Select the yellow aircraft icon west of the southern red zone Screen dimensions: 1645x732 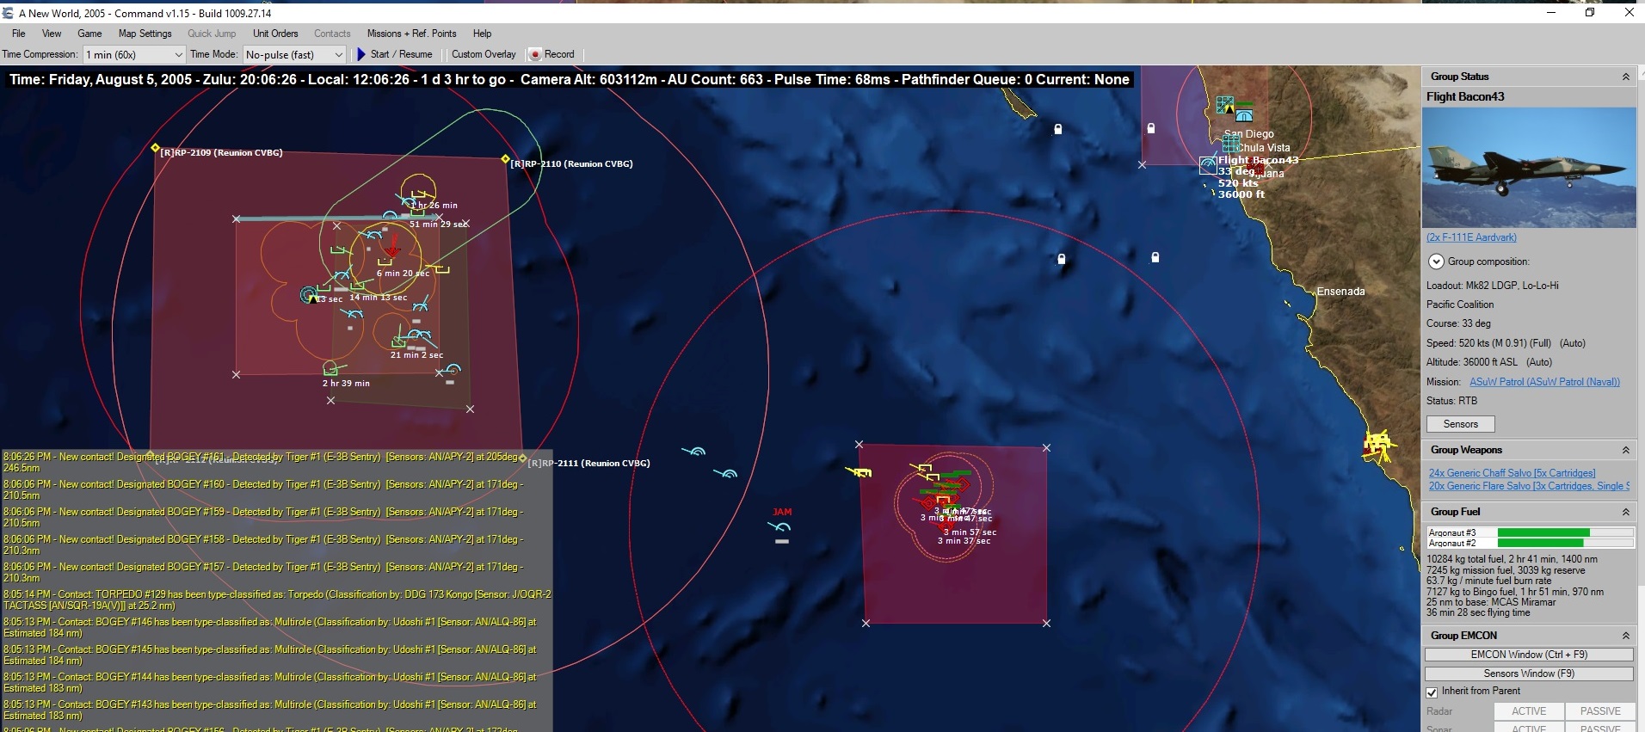click(x=859, y=471)
